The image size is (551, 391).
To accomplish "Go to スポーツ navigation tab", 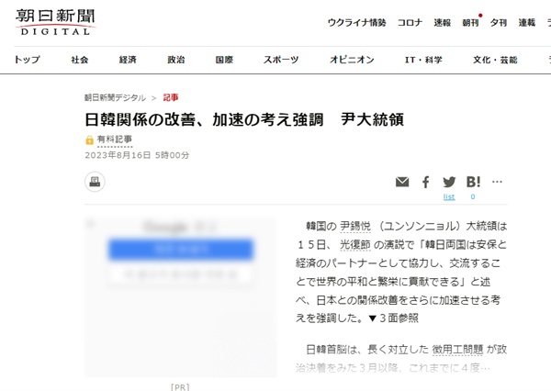I will pos(281,60).
